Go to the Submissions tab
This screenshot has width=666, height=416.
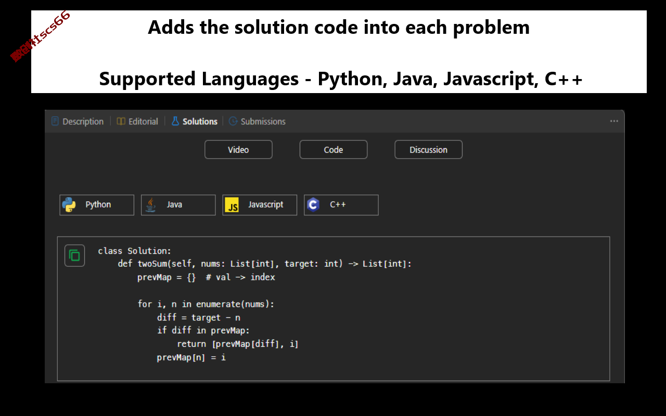tap(257, 121)
